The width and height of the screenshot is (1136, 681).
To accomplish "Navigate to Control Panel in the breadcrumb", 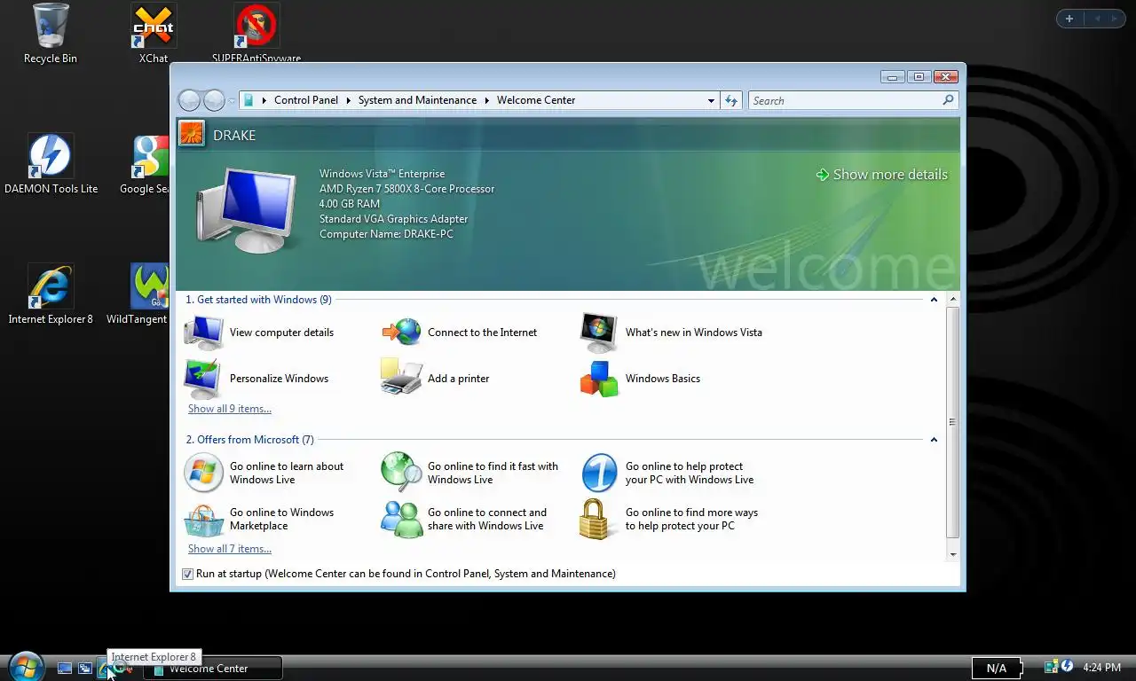I will pyautogui.click(x=306, y=100).
